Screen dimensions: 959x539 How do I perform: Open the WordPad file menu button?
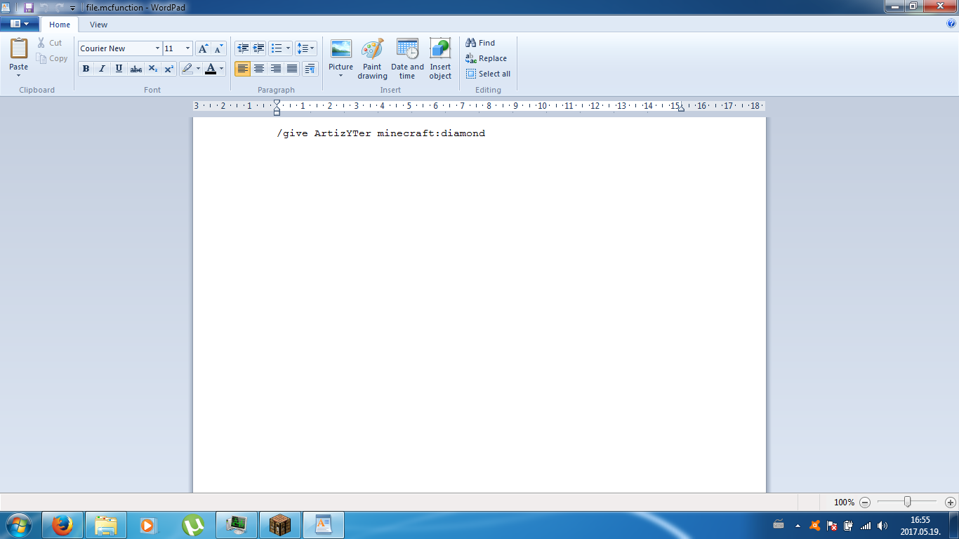tap(20, 24)
